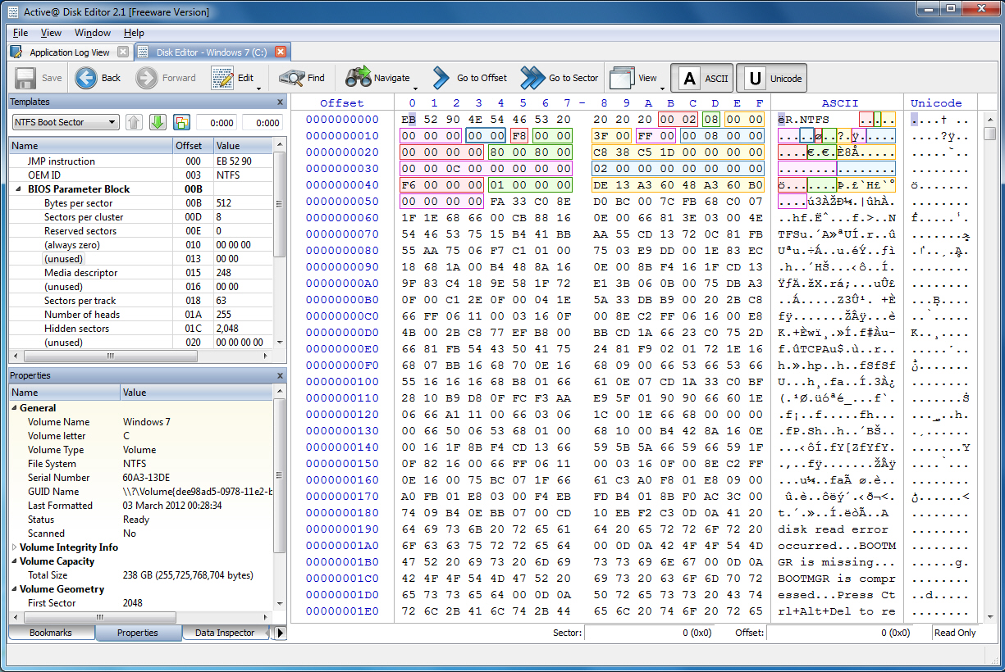
Task: Switch to the Data Inspector tab
Action: pyautogui.click(x=225, y=633)
